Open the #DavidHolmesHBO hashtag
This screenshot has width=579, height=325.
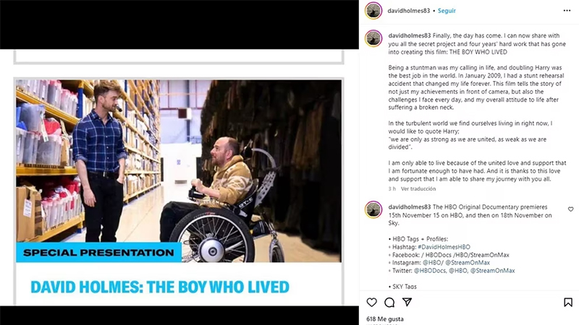(x=444, y=247)
